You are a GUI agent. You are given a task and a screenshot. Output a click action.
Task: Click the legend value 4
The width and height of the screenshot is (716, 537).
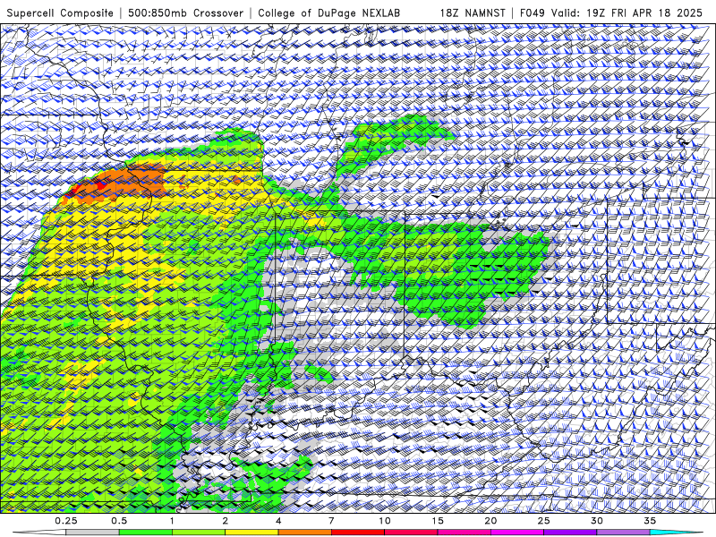click(278, 521)
